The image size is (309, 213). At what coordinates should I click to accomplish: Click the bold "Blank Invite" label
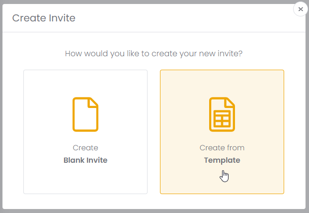click(x=85, y=160)
